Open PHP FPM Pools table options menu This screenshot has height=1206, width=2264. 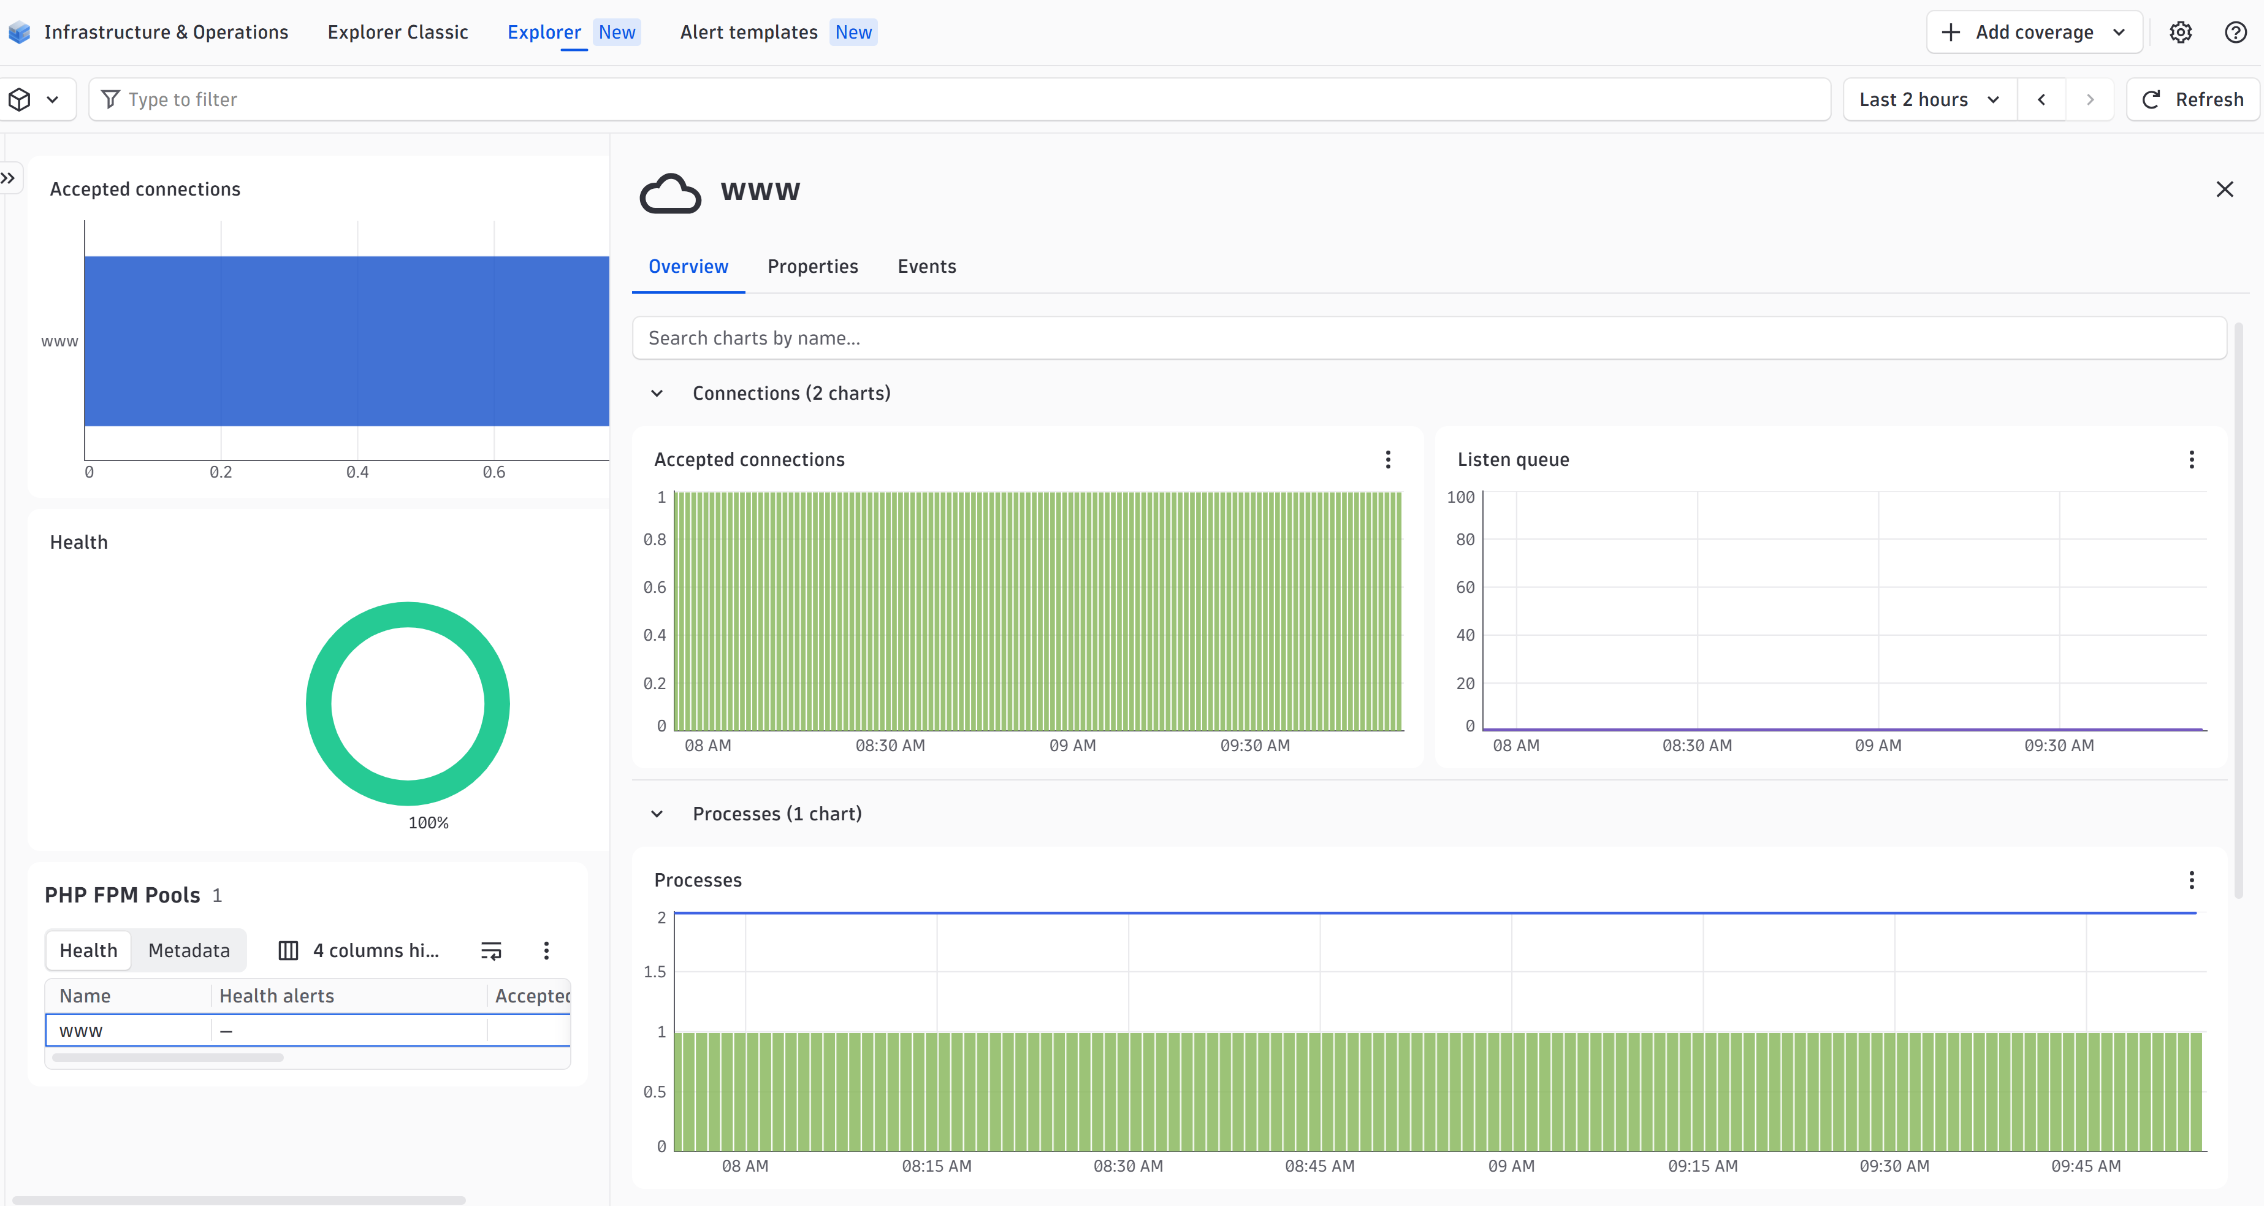[x=546, y=950]
